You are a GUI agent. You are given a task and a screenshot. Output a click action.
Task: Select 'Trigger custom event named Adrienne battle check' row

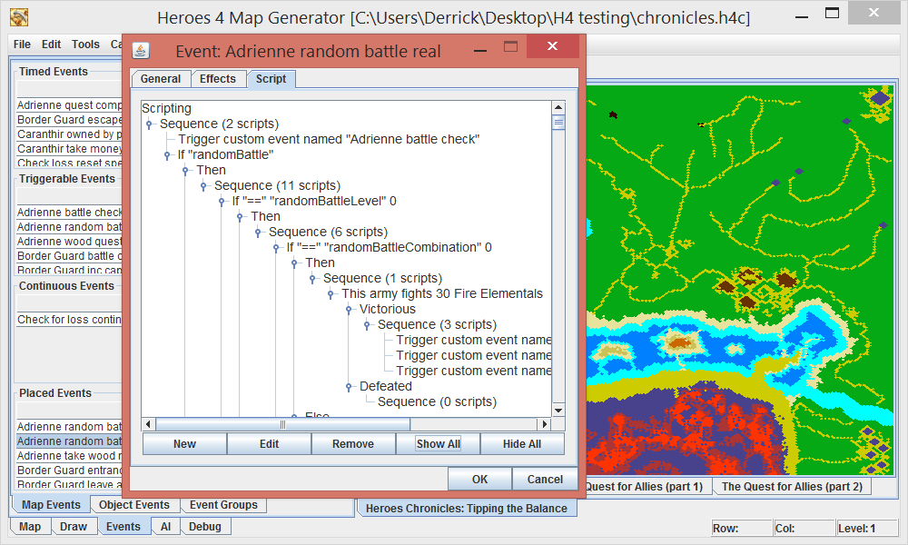[x=329, y=140]
